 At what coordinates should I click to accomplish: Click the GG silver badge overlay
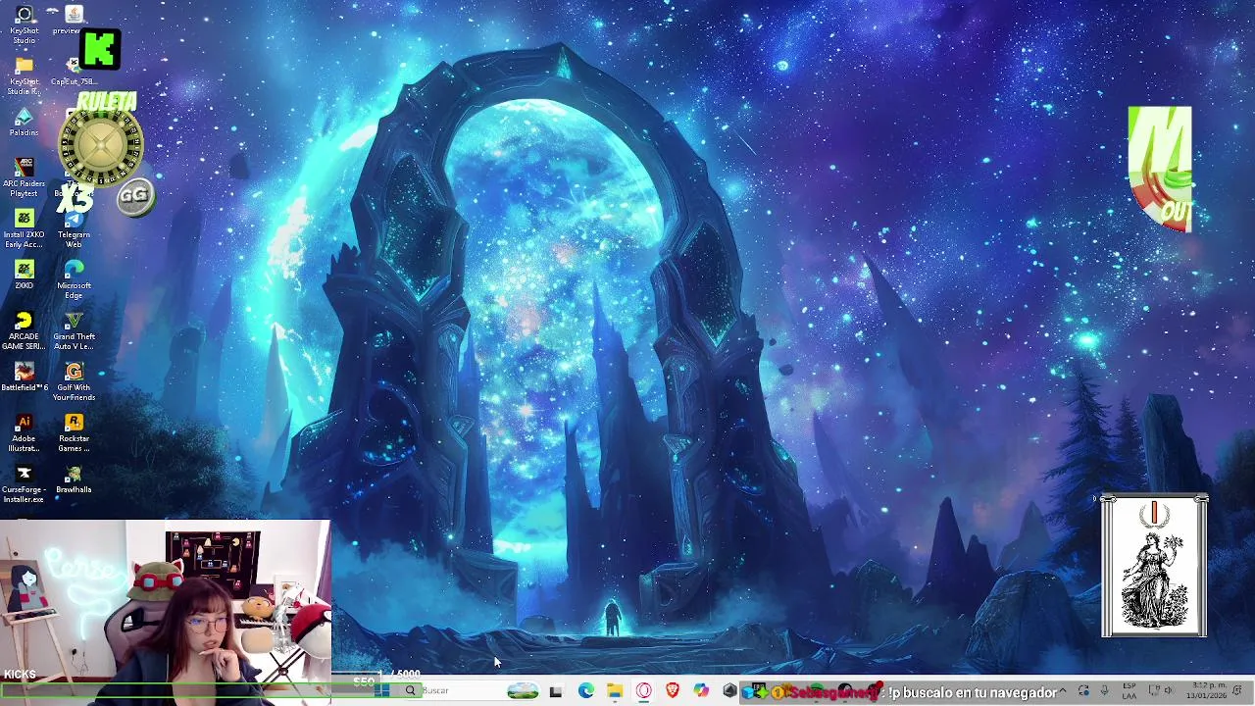[134, 195]
